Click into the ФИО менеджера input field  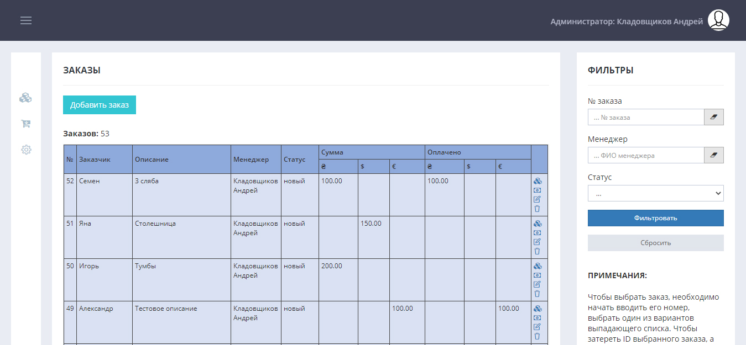click(645, 155)
